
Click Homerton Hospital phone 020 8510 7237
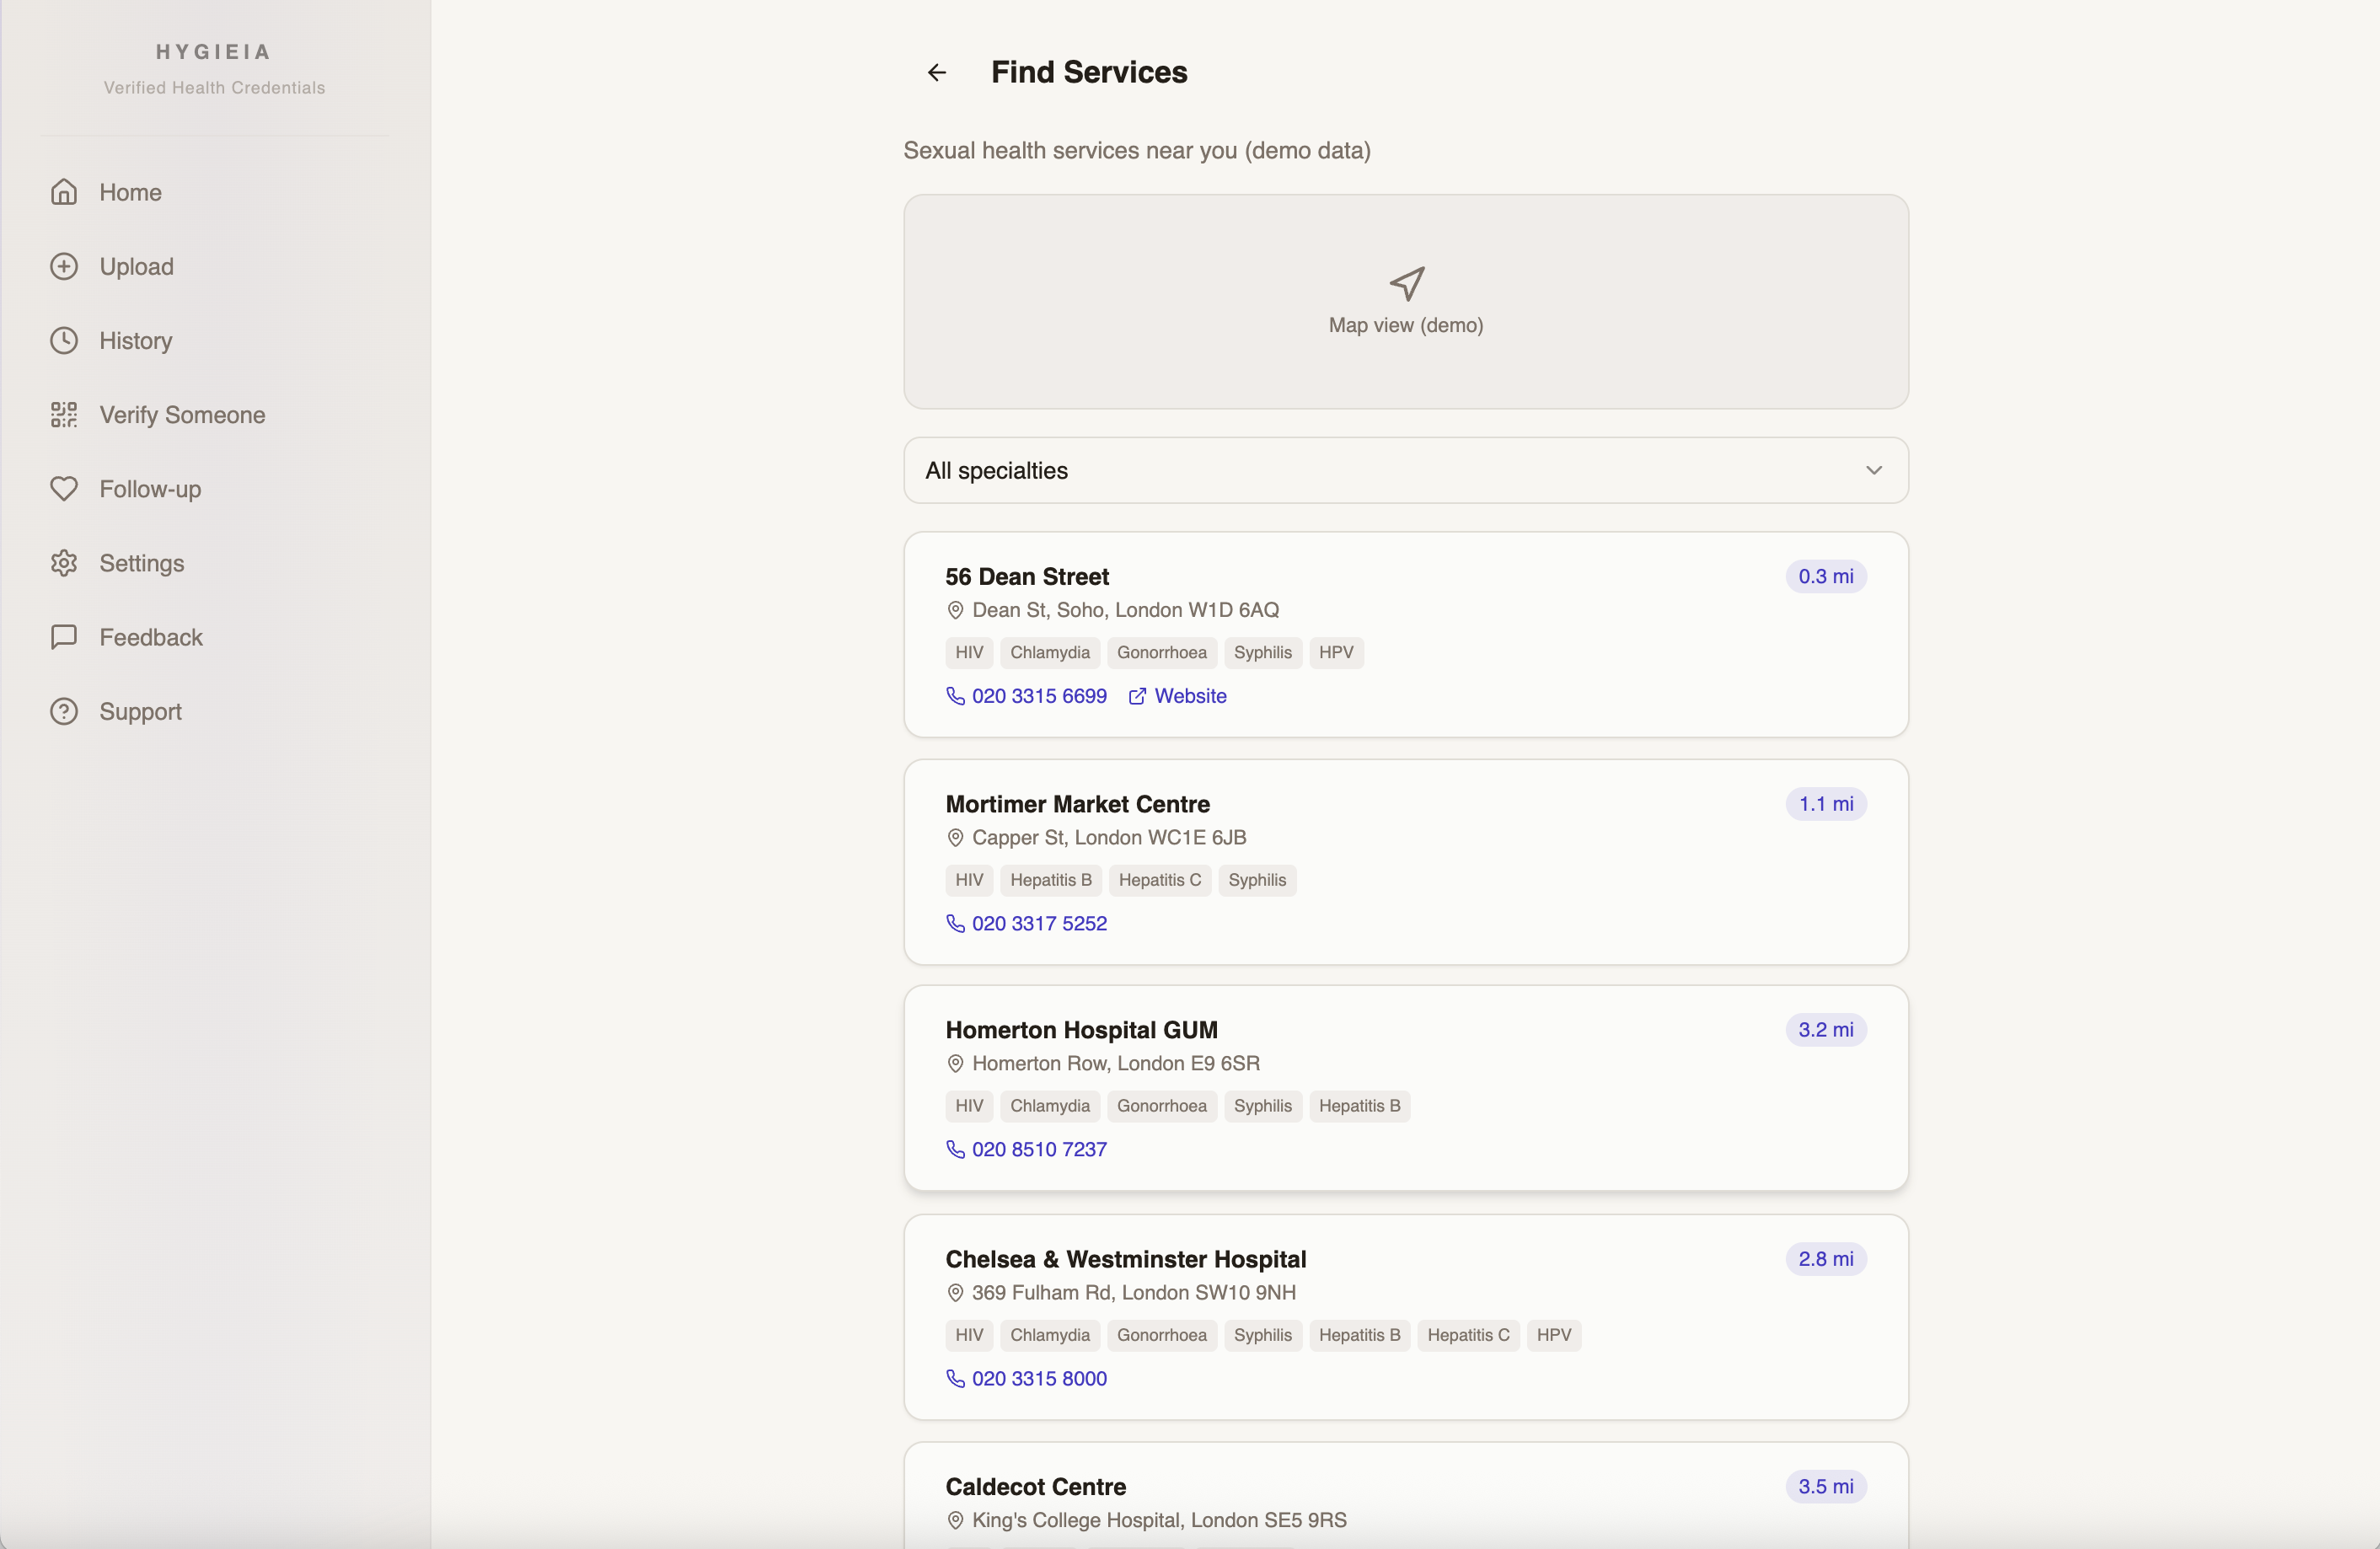(1038, 1149)
